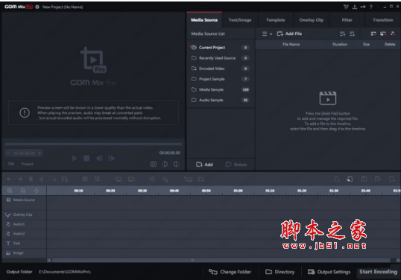The width and height of the screenshot is (401, 280).
Task: Select the Audio1 track label
Action: click(19, 224)
